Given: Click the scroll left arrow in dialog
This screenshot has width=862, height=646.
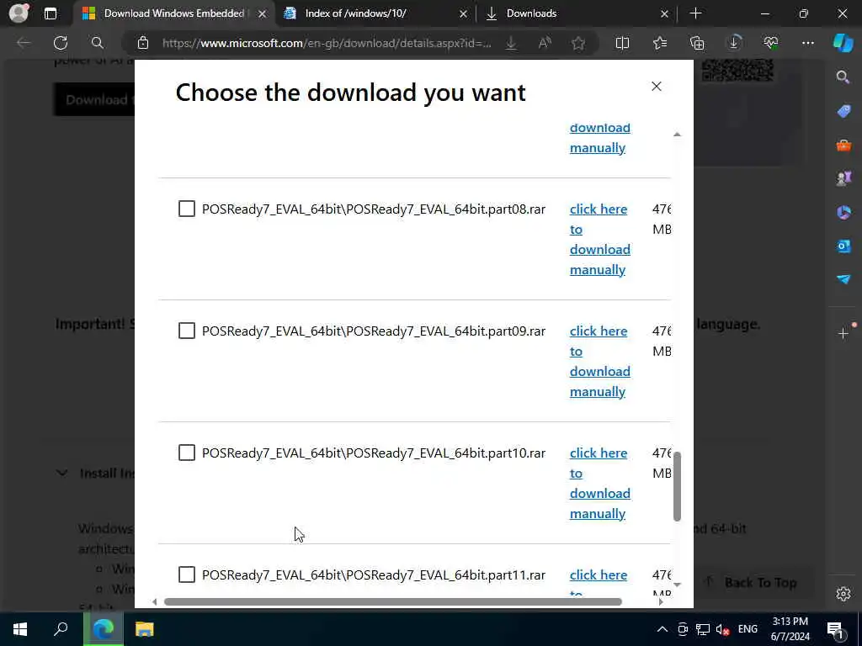Looking at the screenshot, I should click(155, 602).
